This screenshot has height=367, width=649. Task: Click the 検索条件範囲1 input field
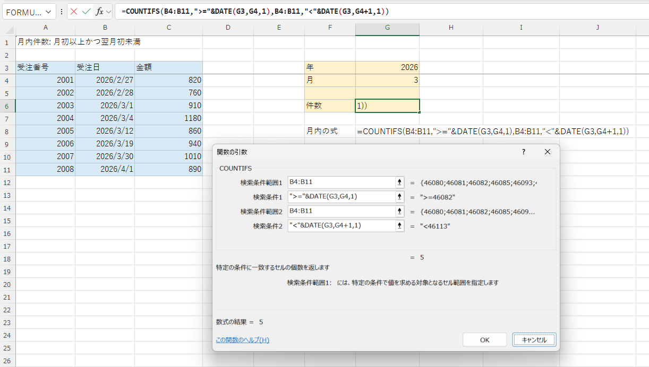click(x=340, y=182)
